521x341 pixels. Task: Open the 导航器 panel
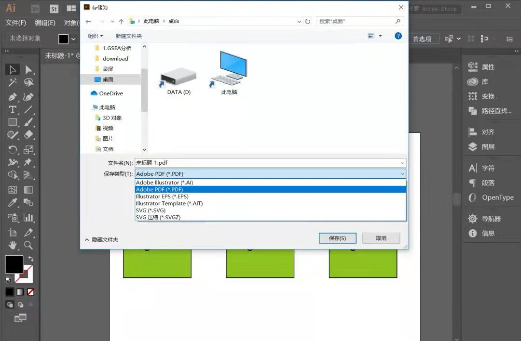pos(484,219)
